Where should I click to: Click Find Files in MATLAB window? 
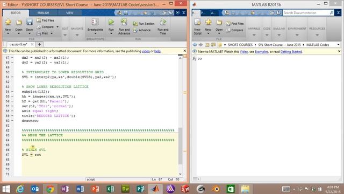click(x=235, y=24)
